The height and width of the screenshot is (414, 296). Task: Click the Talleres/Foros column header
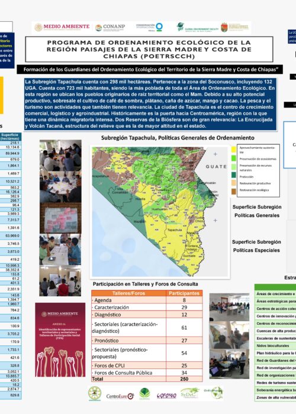[128, 293]
